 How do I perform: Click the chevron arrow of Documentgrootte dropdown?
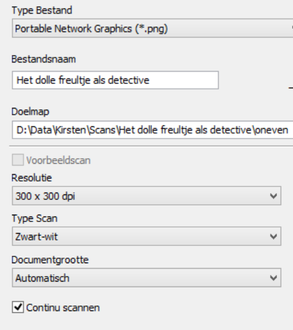coord(273,278)
